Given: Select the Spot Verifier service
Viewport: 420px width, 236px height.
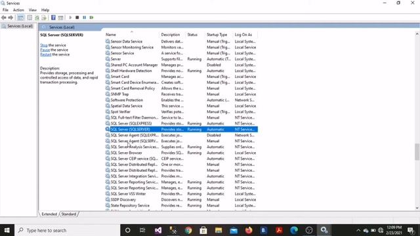Looking at the screenshot, I should point(181,112).
